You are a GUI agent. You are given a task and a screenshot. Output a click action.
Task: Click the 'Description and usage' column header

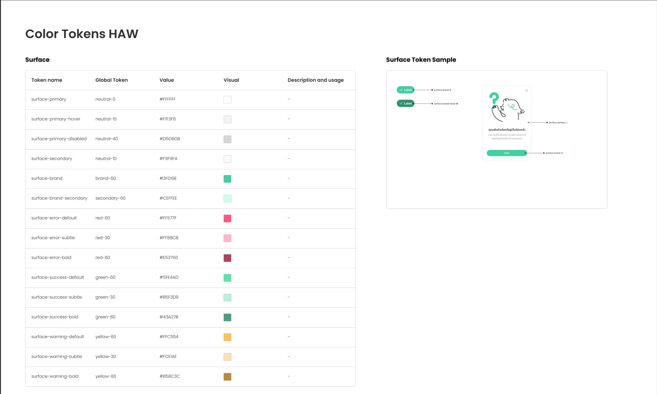[316, 80]
